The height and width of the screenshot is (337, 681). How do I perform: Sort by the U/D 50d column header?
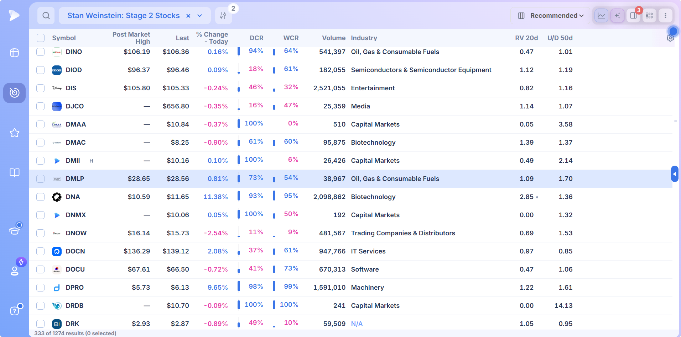pyautogui.click(x=560, y=38)
